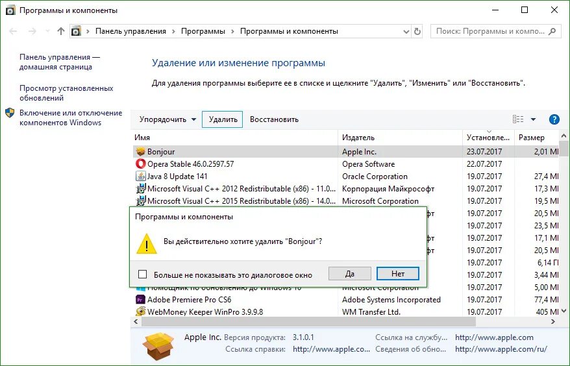This screenshot has width=570, height=366.
Task: Click the blue help question mark icon
Action: coord(554,119)
